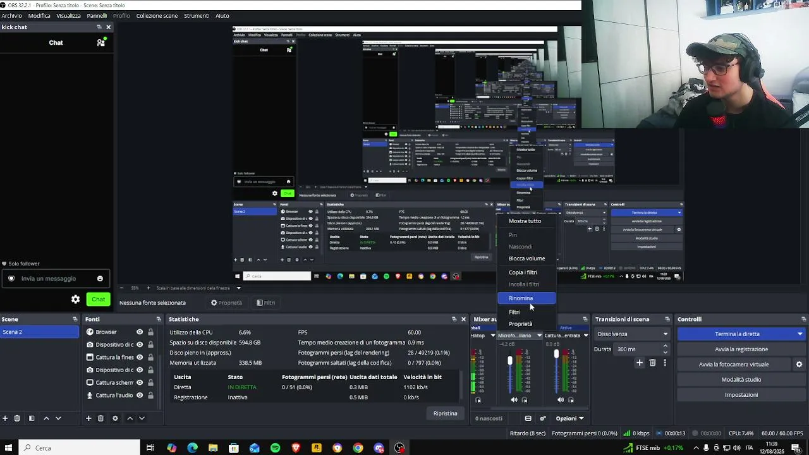Move the scene down with arrow icon
Viewport: 809px width, 455px height.
click(58, 418)
